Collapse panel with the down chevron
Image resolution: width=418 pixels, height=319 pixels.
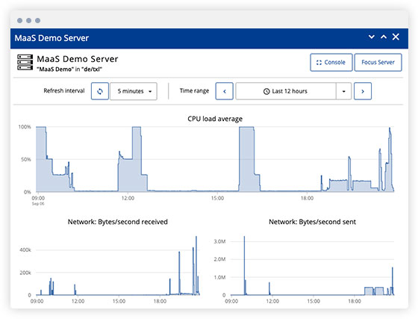click(372, 37)
